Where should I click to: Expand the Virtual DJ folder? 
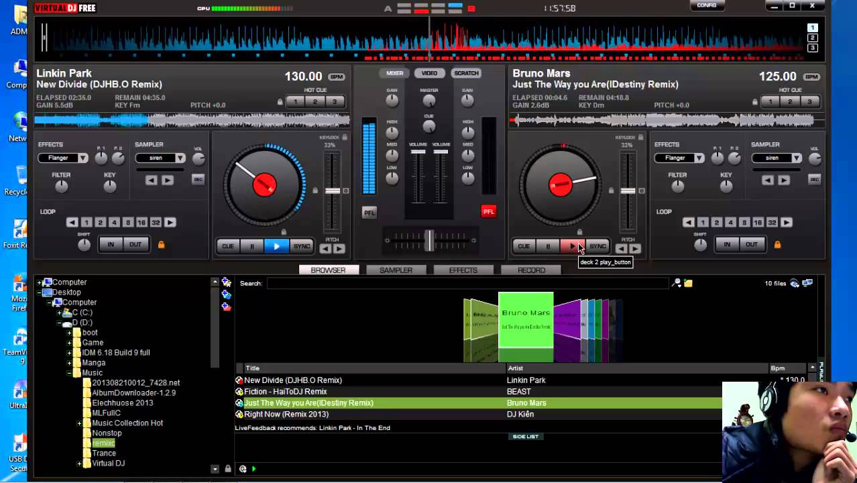79,464
